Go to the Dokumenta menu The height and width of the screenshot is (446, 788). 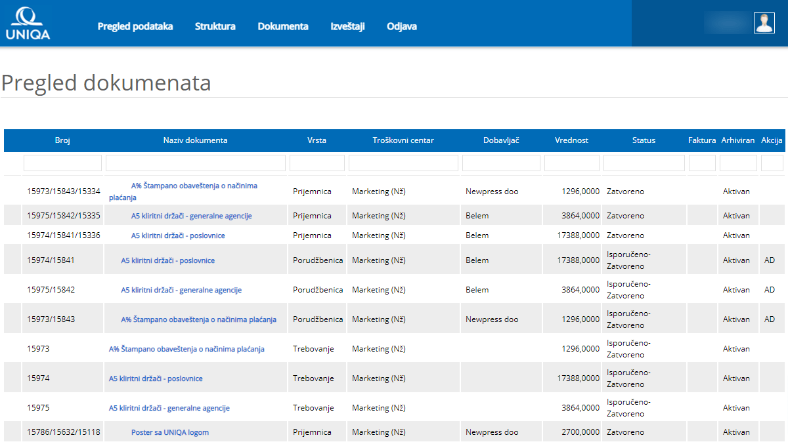(x=282, y=26)
